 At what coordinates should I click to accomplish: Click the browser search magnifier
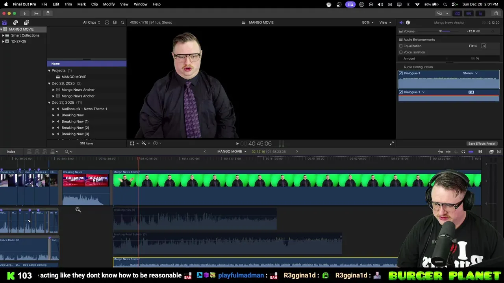click(122, 22)
